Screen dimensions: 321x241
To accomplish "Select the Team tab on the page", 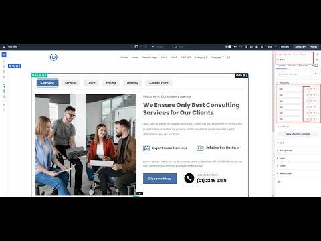I will point(91,83).
